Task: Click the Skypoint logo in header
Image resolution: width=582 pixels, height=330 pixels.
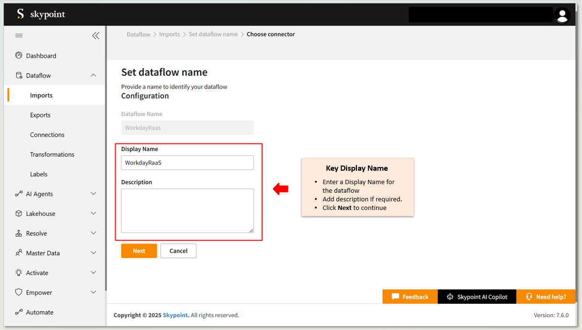Action: click(41, 14)
